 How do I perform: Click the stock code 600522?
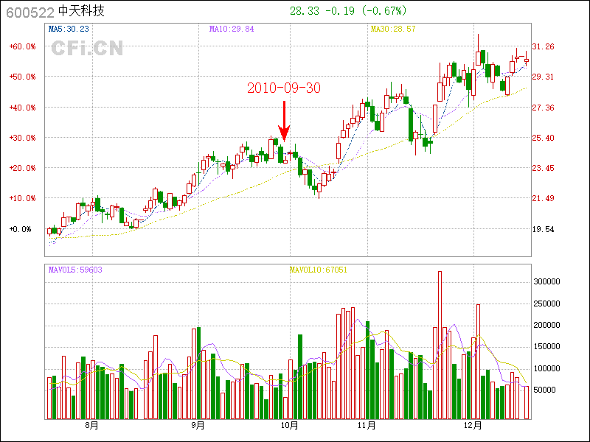click(27, 12)
